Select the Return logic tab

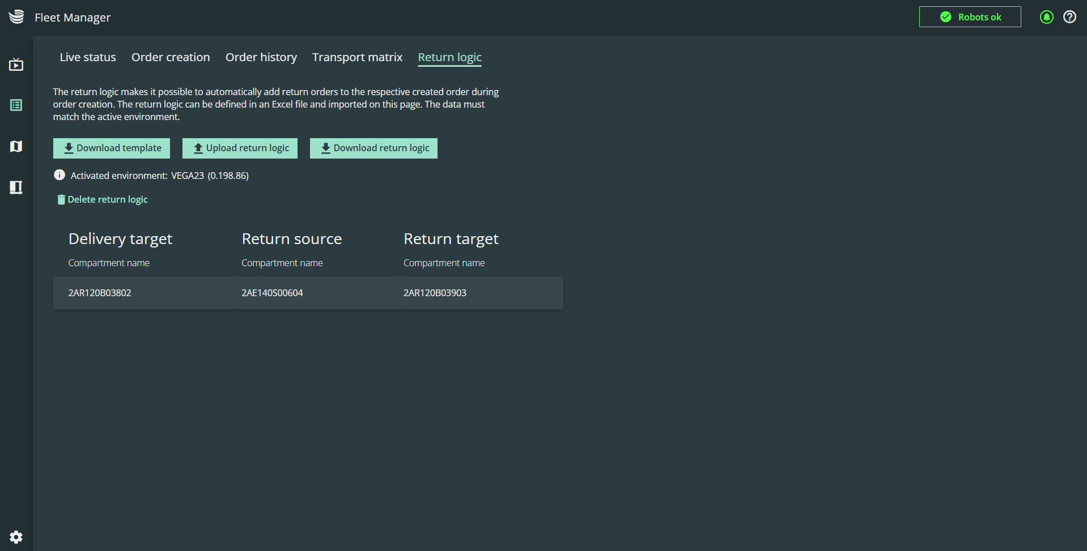[450, 57]
